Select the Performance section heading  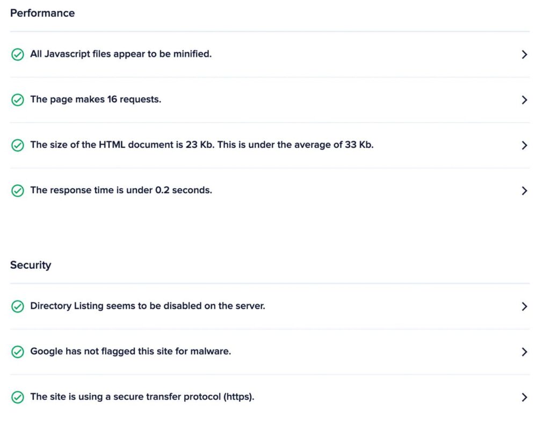point(42,13)
